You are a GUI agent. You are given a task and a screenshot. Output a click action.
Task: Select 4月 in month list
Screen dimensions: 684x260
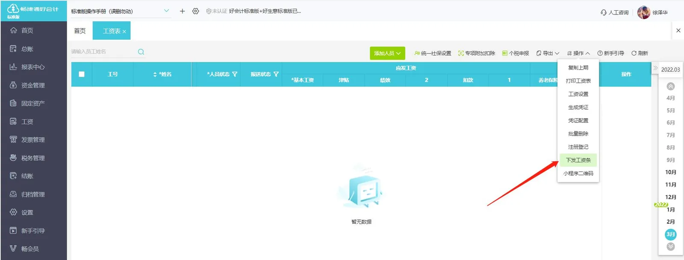coord(670,98)
